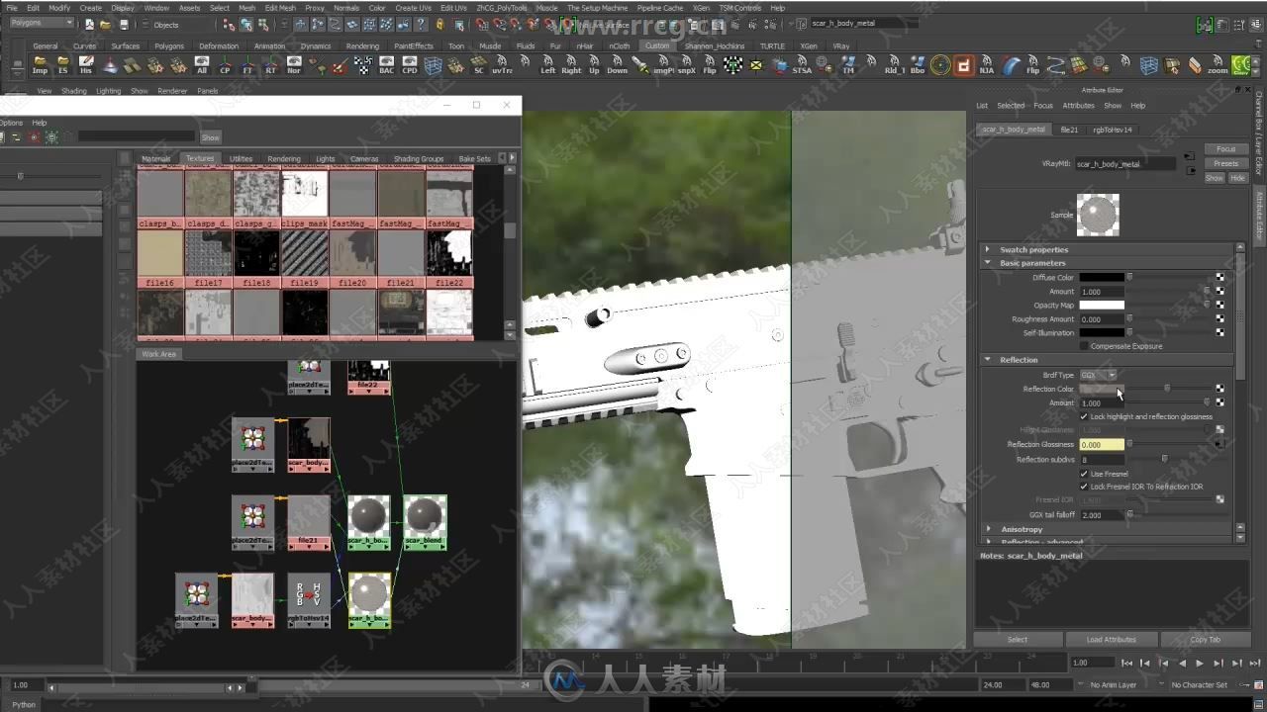Open the rgbToHsv14 tab in Attribute Editor
1267x712 pixels.
[x=1113, y=130]
